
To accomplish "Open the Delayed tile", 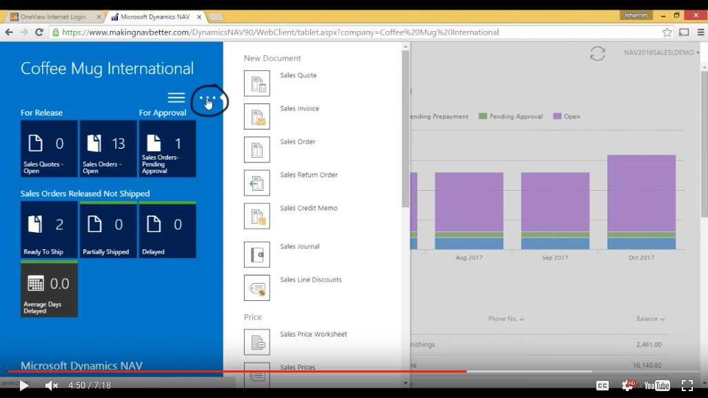I will pyautogui.click(x=168, y=230).
